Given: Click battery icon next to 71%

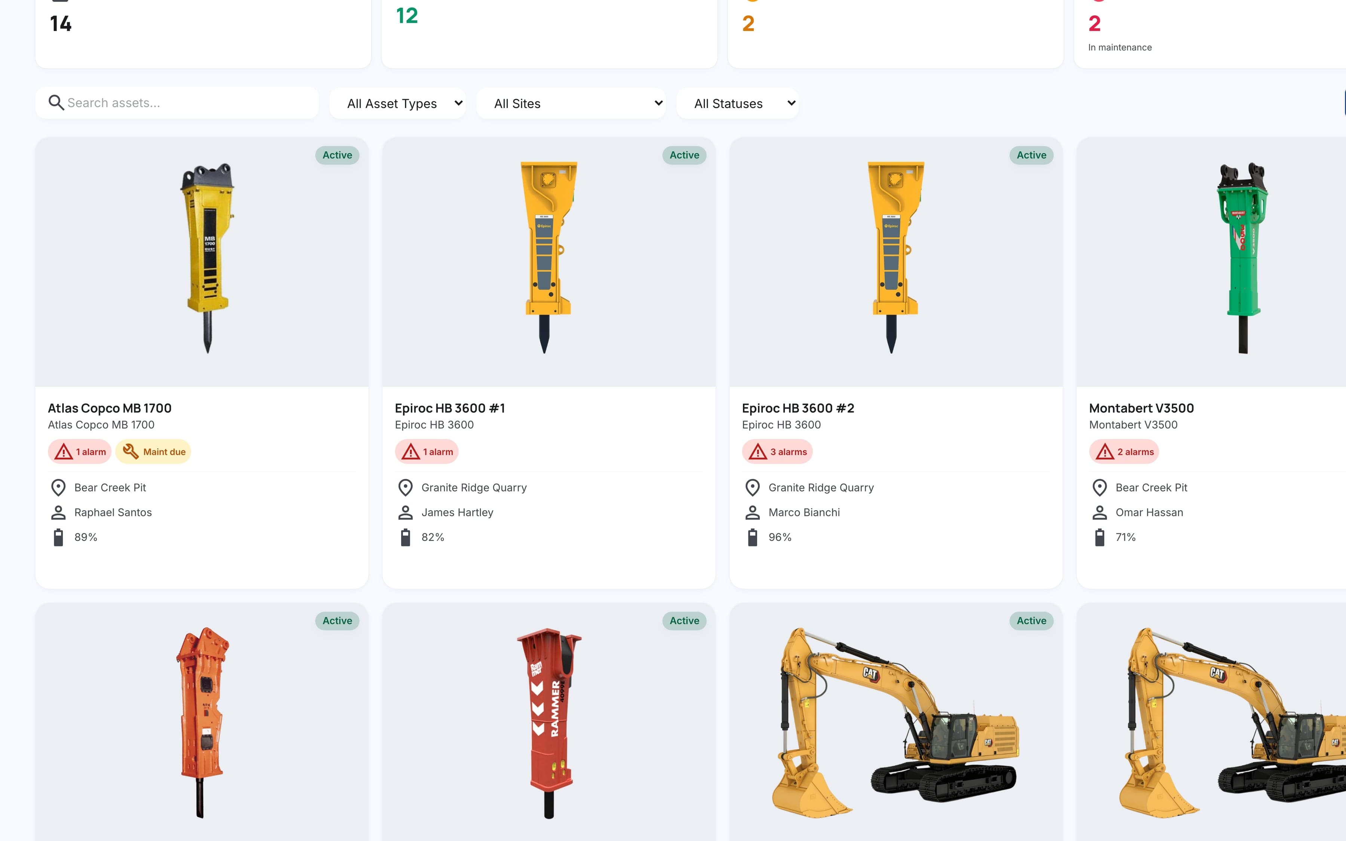Looking at the screenshot, I should coord(1100,537).
